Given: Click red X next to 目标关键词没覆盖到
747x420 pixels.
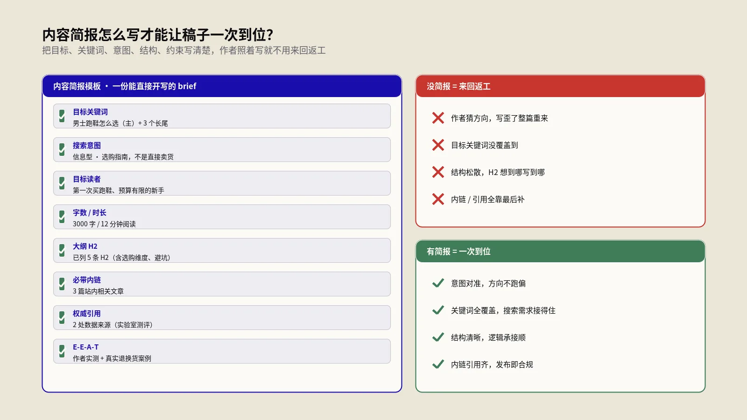Looking at the screenshot, I should point(438,145).
